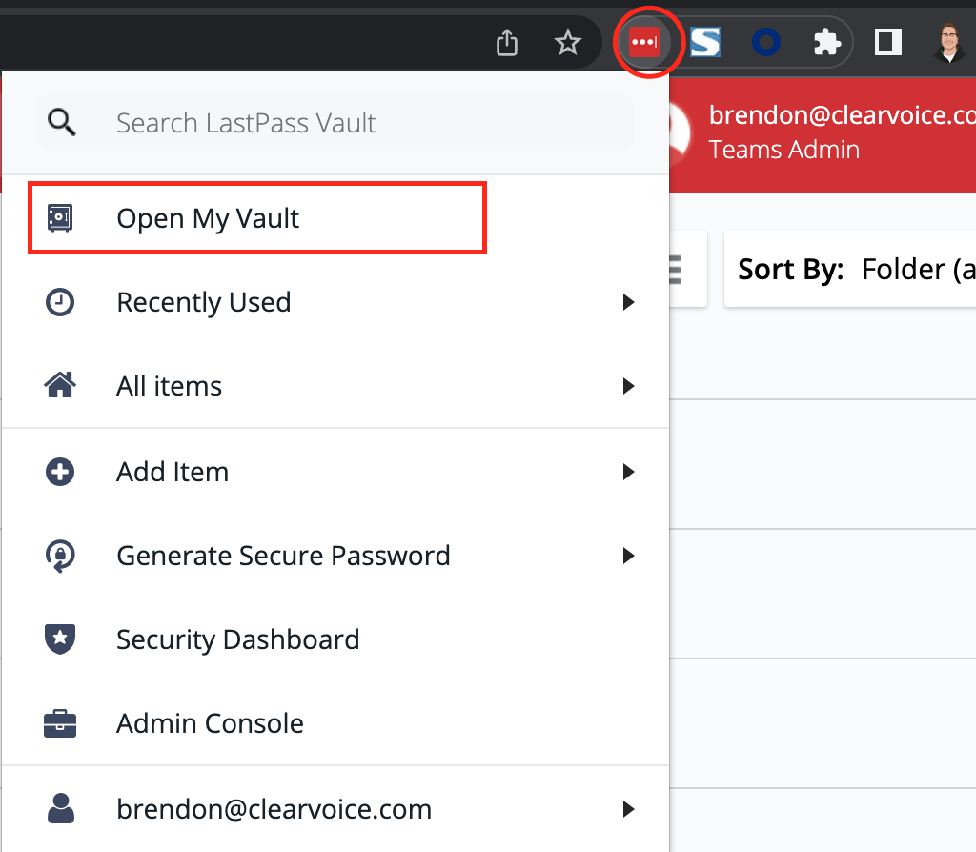The height and width of the screenshot is (852, 976).
Task: Click the briefcase Admin Console icon
Action: pyautogui.click(x=60, y=723)
